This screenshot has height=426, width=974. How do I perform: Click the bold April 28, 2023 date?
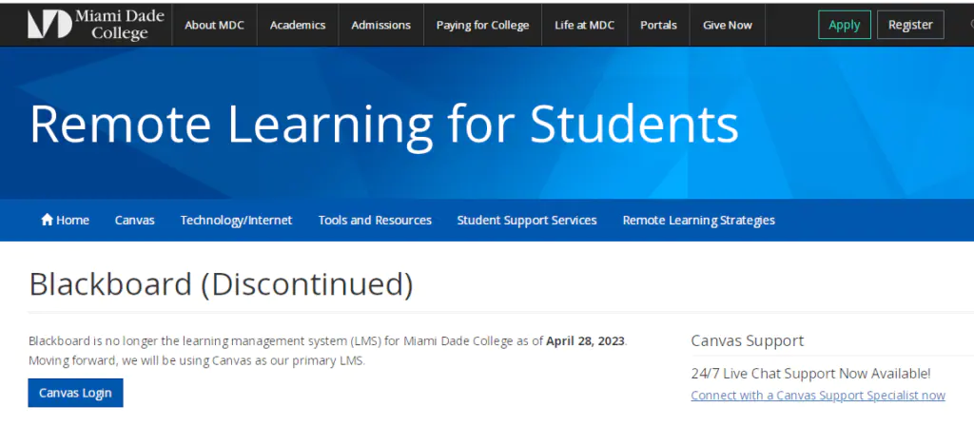tap(585, 341)
